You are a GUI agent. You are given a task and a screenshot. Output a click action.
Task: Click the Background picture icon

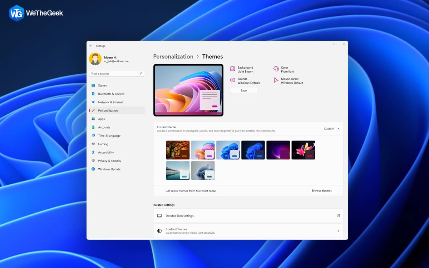click(x=232, y=69)
